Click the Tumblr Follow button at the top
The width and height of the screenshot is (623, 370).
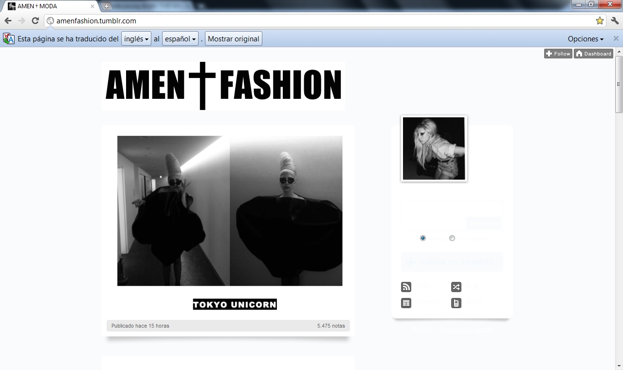pos(558,54)
